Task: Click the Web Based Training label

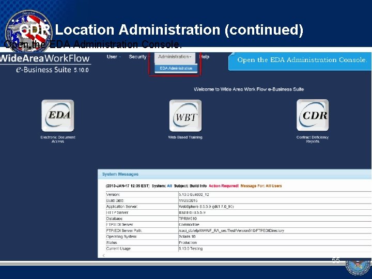Action: (185, 137)
